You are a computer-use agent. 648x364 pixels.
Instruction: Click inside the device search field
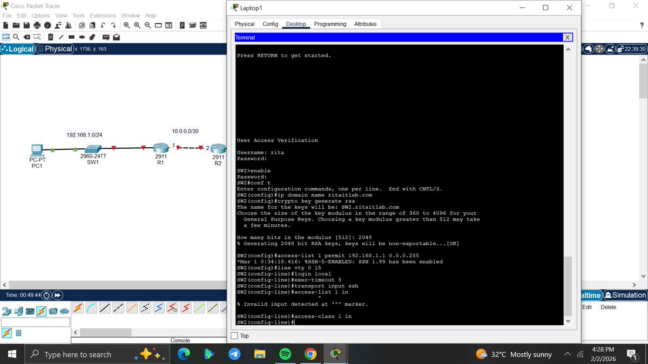click(35, 322)
